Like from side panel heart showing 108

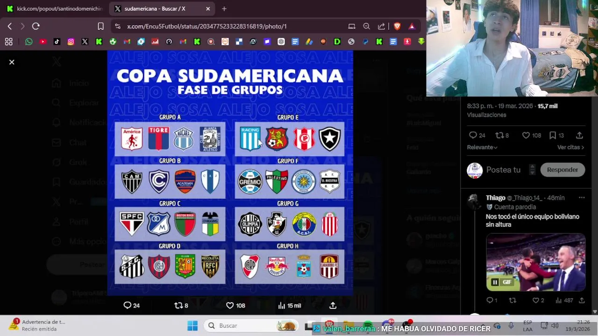pyautogui.click(x=531, y=135)
